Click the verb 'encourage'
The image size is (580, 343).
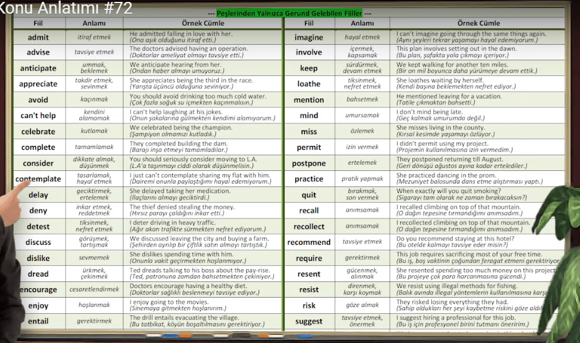(x=38, y=290)
